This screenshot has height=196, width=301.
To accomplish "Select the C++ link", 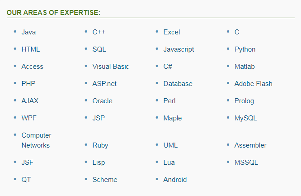I will click(99, 32).
